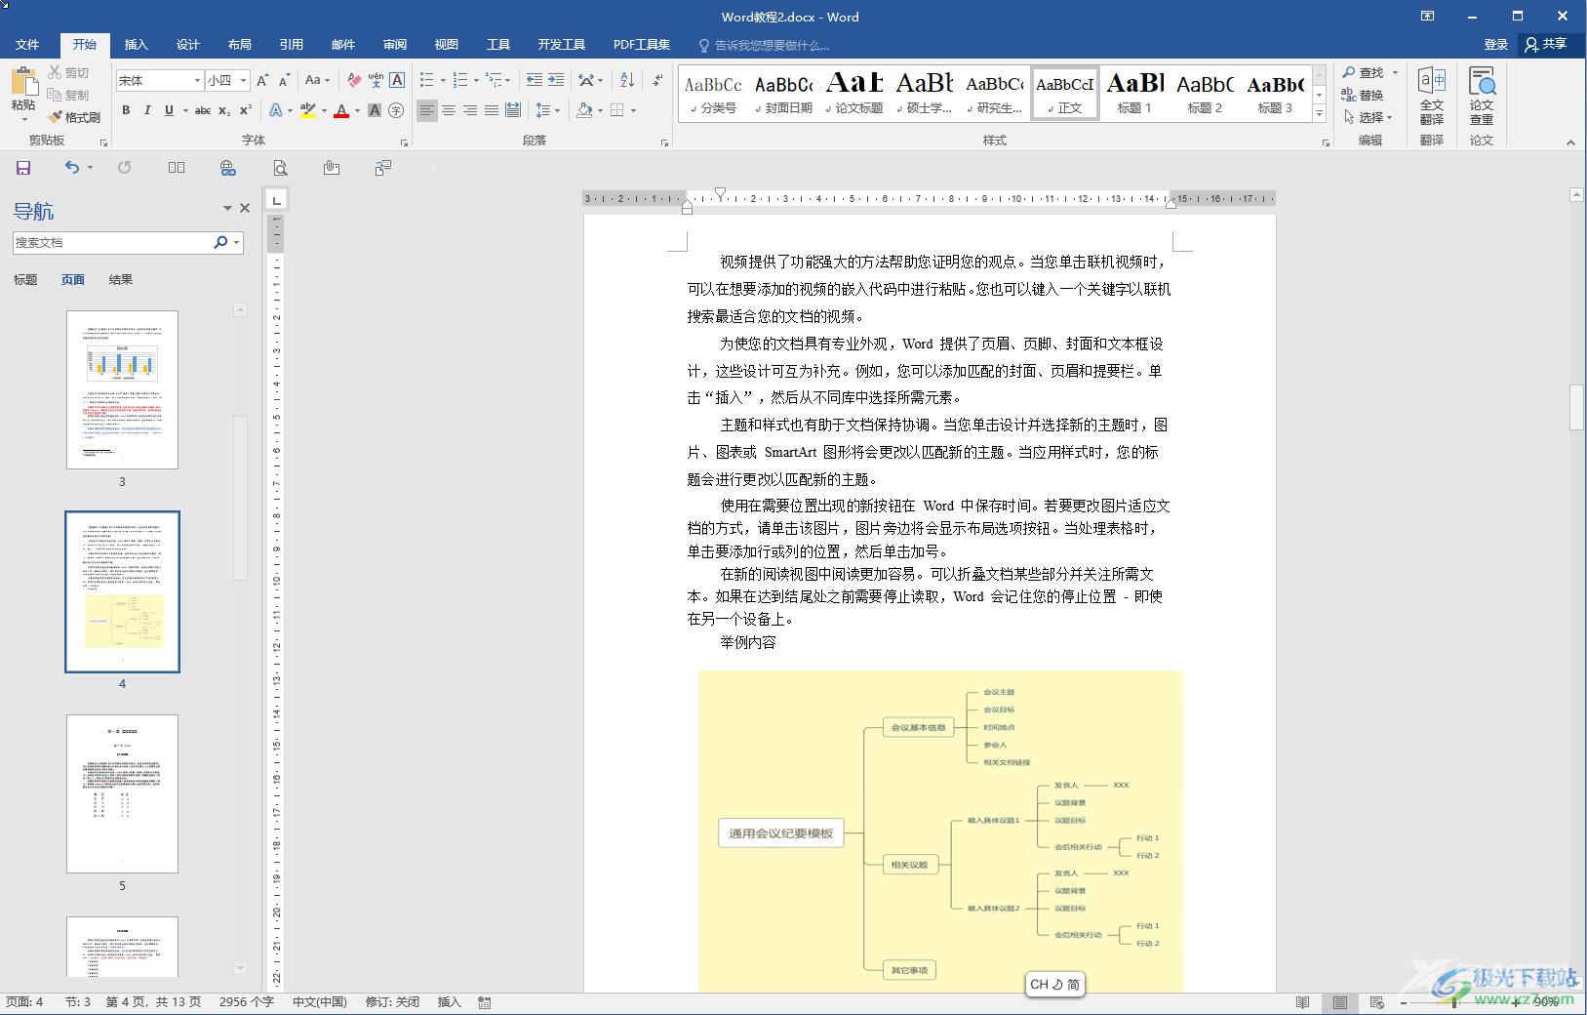This screenshot has height=1015, width=1587.
Task: Open the 插入 ribbon tab
Action: [136, 45]
